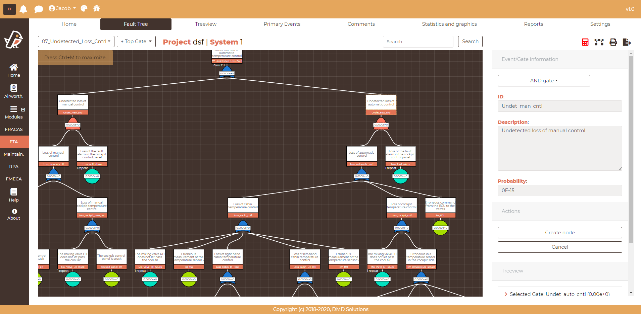Open the Statistics and graphics tab

coord(449,24)
